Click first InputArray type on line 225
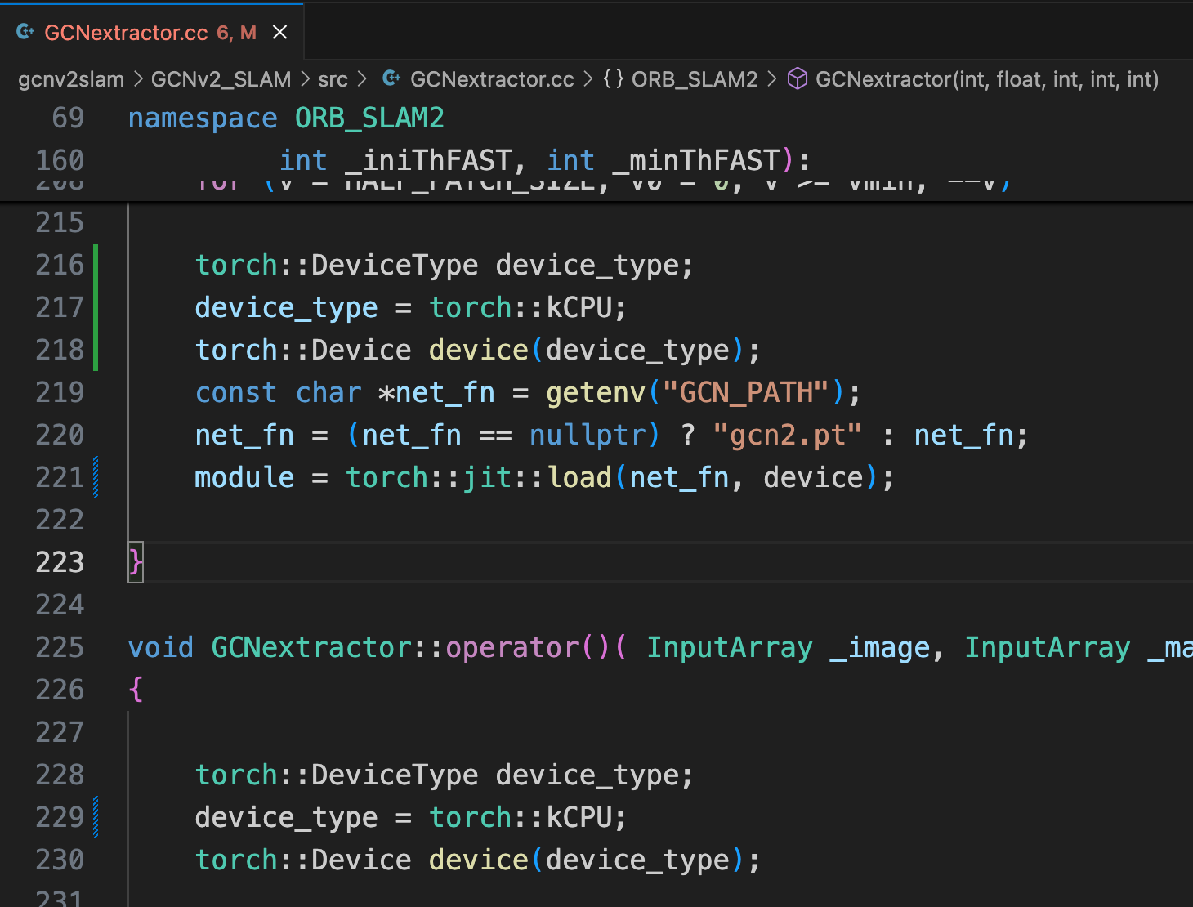The width and height of the screenshot is (1193, 907). point(730,647)
